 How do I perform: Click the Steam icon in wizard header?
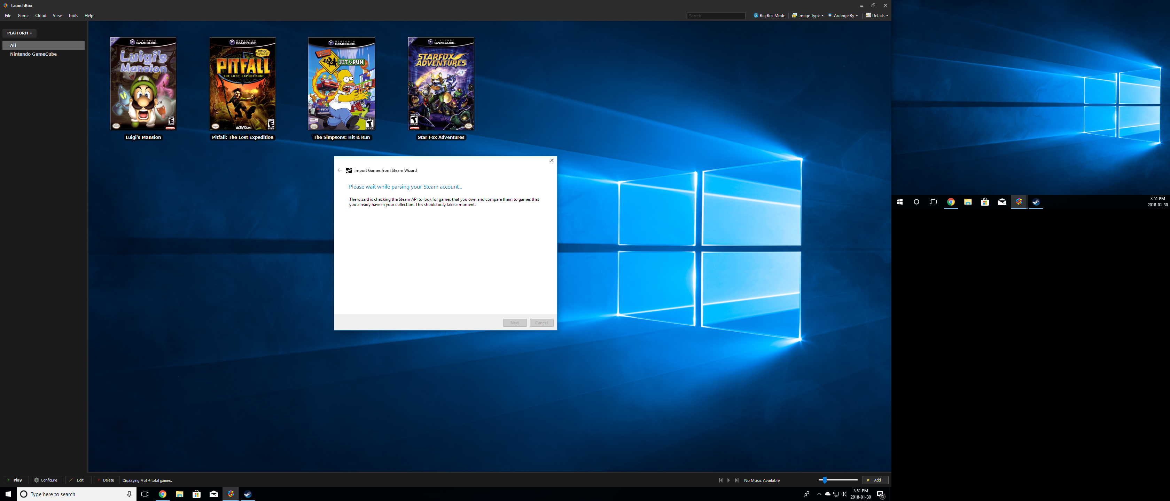[x=349, y=170]
